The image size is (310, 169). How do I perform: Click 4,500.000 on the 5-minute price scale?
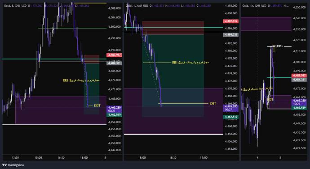pyautogui.click(x=115, y=27)
